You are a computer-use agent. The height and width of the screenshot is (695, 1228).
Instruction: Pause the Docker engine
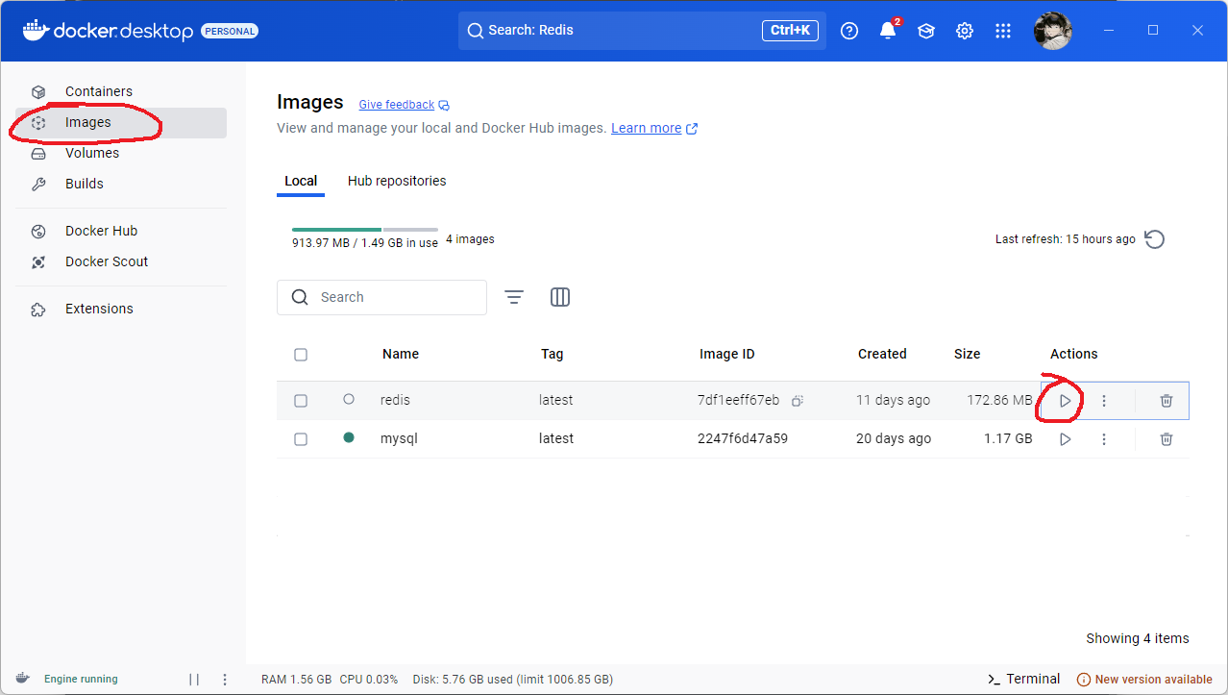(194, 679)
